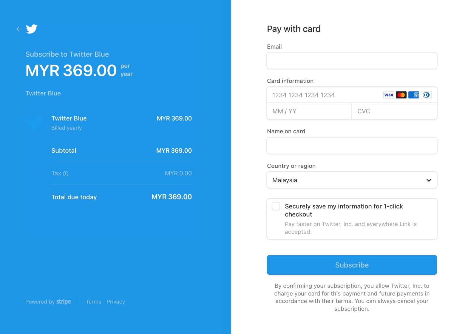Click the country selector chevron

pyautogui.click(x=429, y=180)
